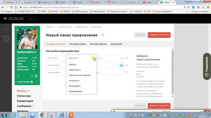211x118 pixels.
Task: Click 'Сервисы' apps shortcut
Action: (7, 11)
